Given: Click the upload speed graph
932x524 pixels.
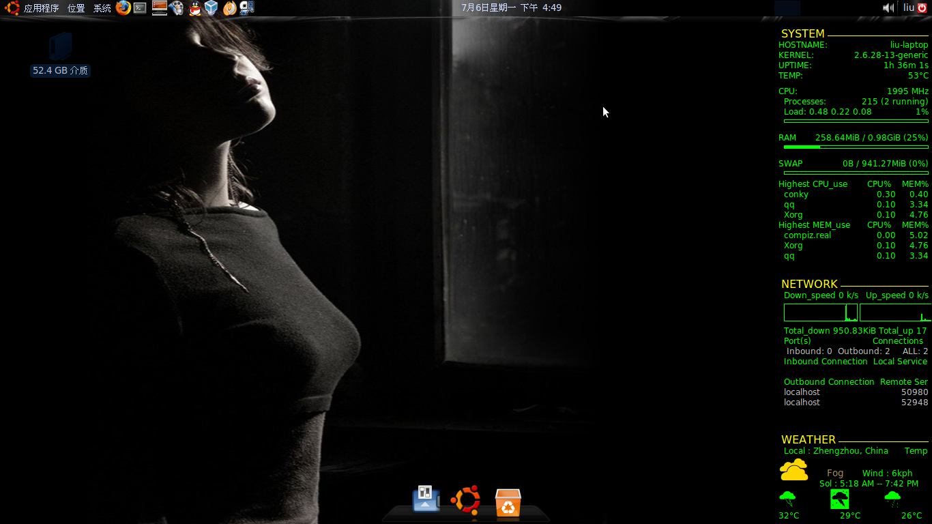Looking at the screenshot, I should coord(895,312).
